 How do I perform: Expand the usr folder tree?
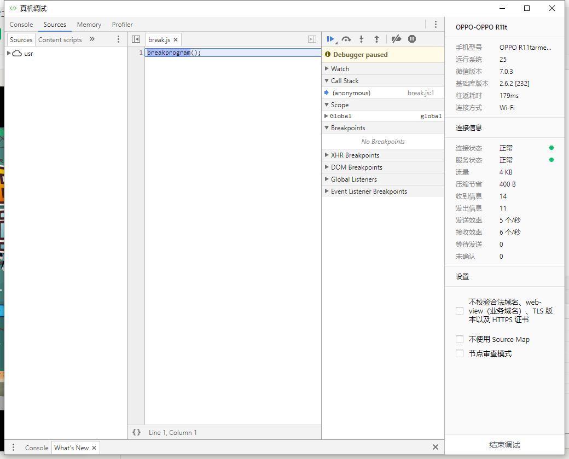9,53
